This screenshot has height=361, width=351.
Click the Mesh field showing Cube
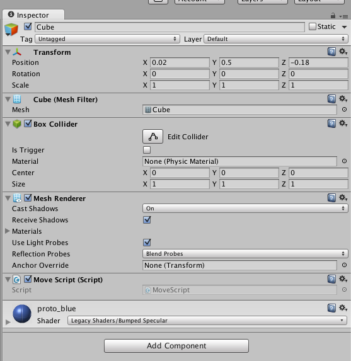point(239,110)
